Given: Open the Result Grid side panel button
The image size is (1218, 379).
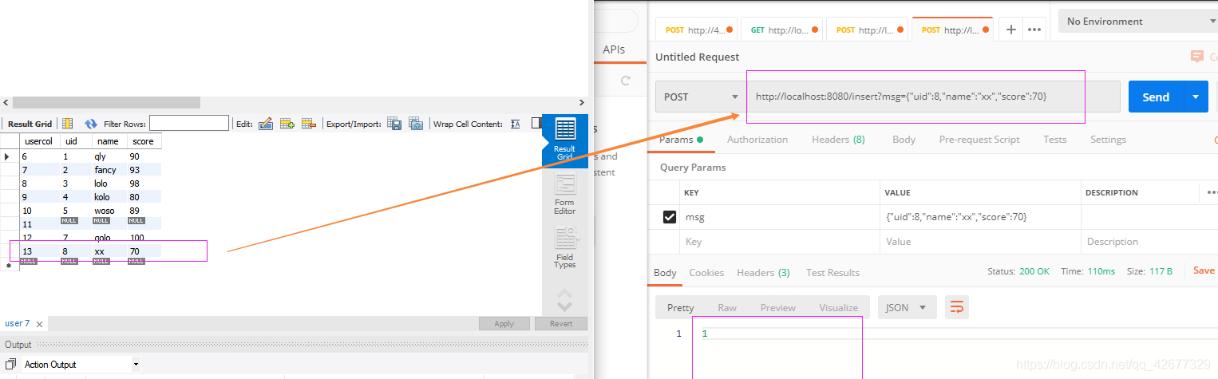Looking at the screenshot, I should 564,140.
